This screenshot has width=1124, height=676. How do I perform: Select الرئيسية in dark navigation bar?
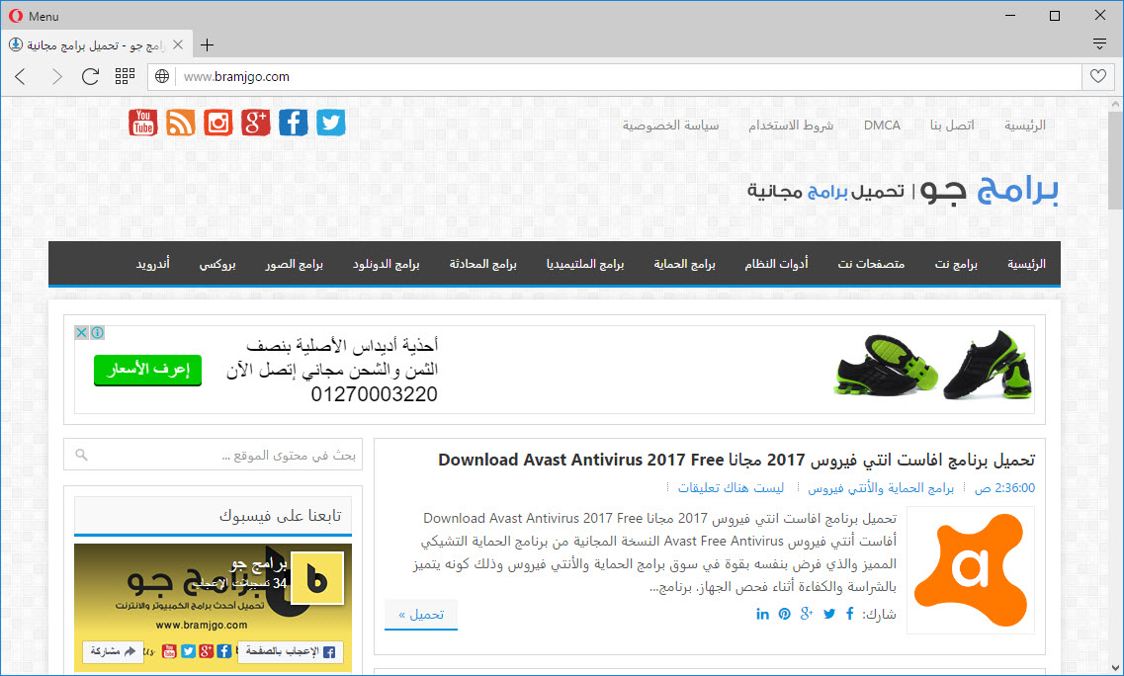pos(1026,264)
